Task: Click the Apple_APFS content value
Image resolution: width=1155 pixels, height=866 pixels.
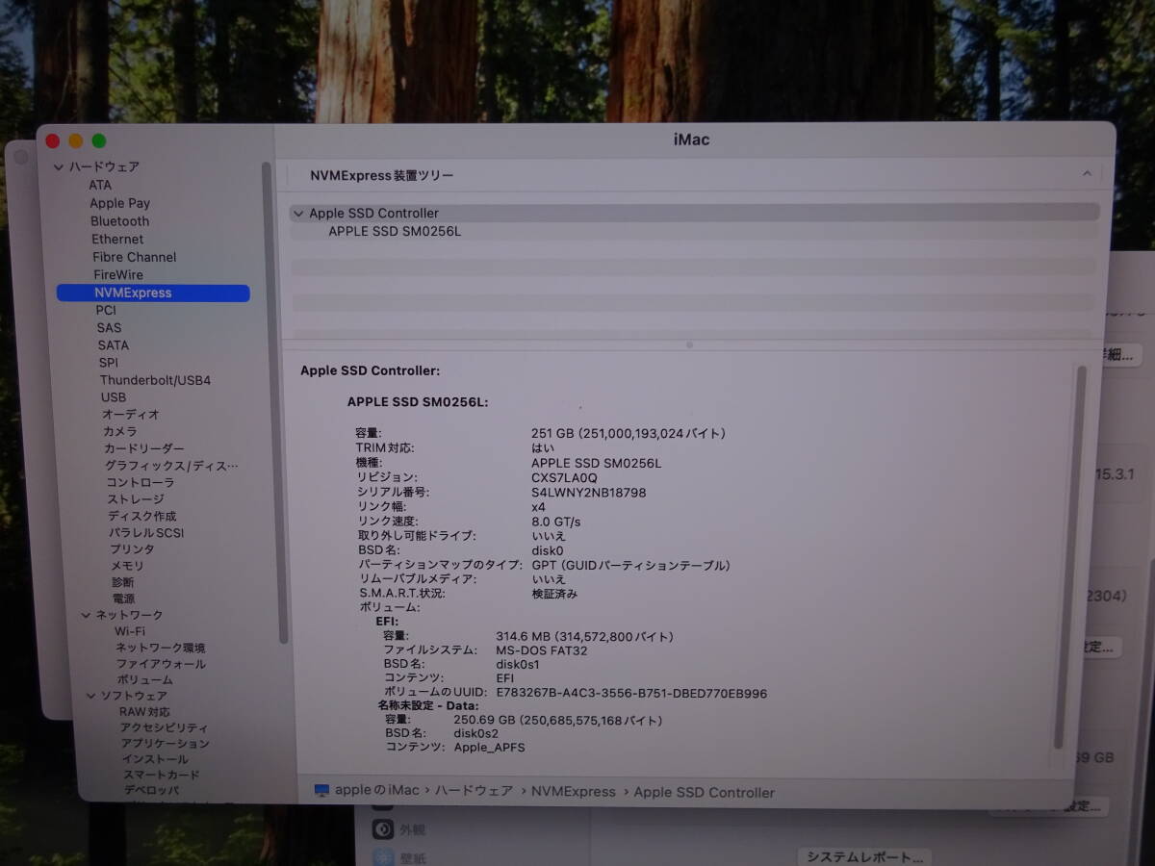Action: 489,747
